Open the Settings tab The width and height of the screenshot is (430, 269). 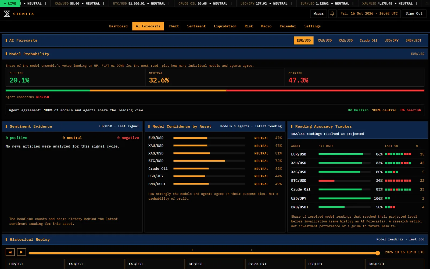coord(312,26)
